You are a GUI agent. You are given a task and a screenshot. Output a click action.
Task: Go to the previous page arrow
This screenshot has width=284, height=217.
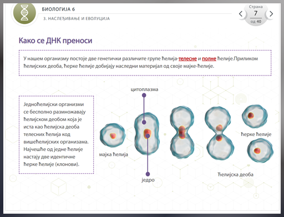[x=241, y=14]
